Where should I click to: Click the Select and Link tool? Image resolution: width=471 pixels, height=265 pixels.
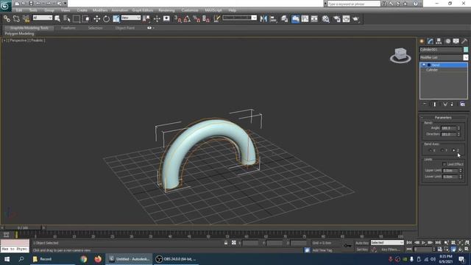pyautogui.click(x=7, y=19)
